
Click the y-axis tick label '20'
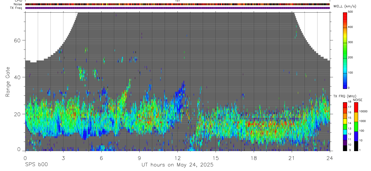click(18, 114)
